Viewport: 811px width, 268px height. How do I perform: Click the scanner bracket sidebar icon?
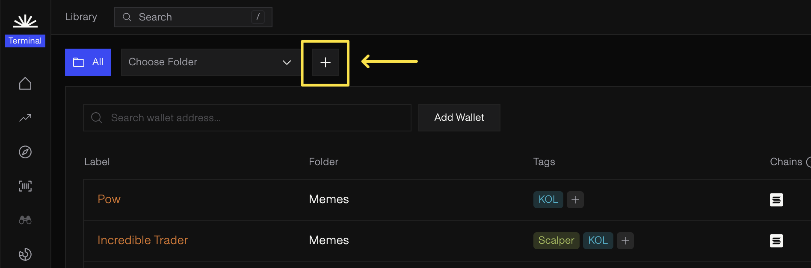(x=25, y=186)
